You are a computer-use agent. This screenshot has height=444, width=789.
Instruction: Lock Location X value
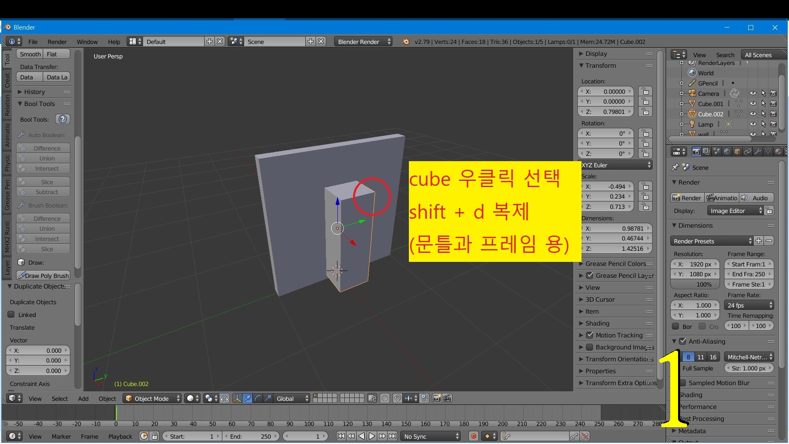[645, 91]
